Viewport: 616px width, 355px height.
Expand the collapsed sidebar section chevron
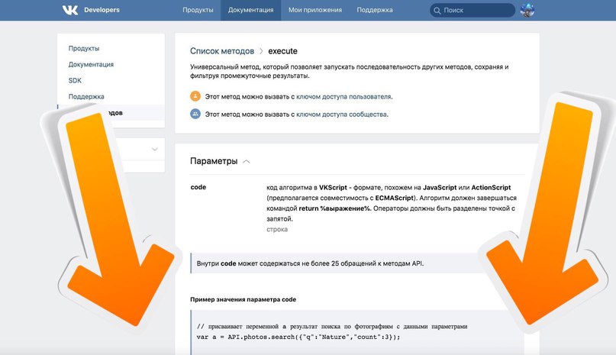(x=155, y=150)
